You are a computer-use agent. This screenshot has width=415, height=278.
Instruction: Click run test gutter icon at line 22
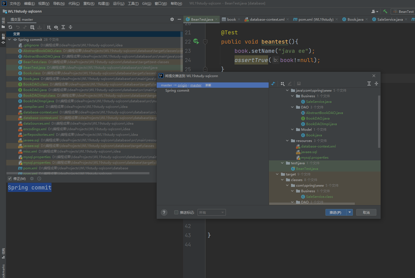(x=196, y=42)
